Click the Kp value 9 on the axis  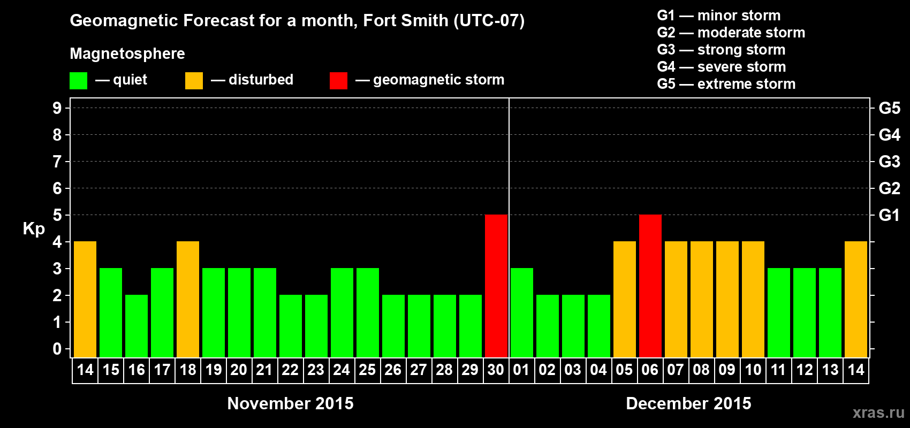click(x=57, y=108)
